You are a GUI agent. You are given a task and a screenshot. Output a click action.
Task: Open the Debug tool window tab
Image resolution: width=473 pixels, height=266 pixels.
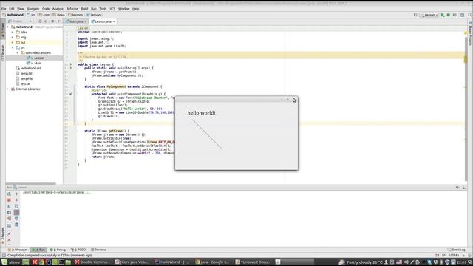[58, 250]
